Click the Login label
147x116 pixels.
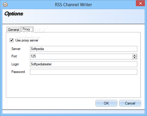tap(15, 64)
